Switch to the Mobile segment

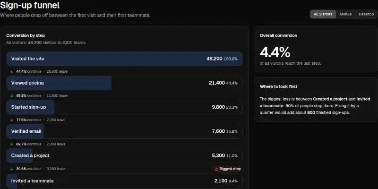coord(345,14)
